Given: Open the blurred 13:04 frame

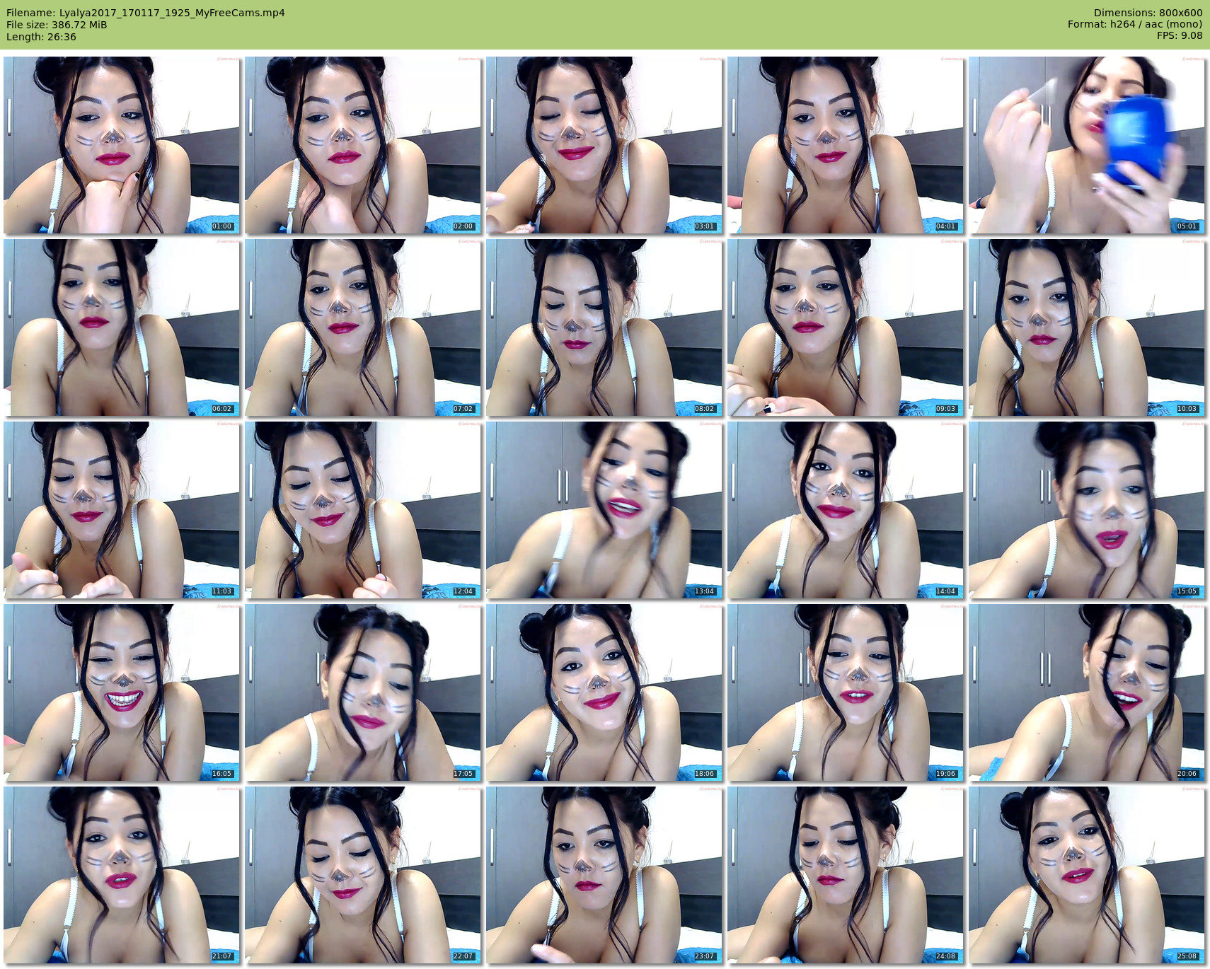Looking at the screenshot, I should coord(604,510).
